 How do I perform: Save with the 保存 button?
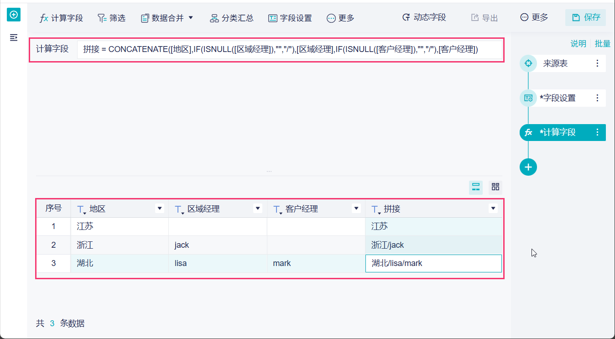pos(586,17)
